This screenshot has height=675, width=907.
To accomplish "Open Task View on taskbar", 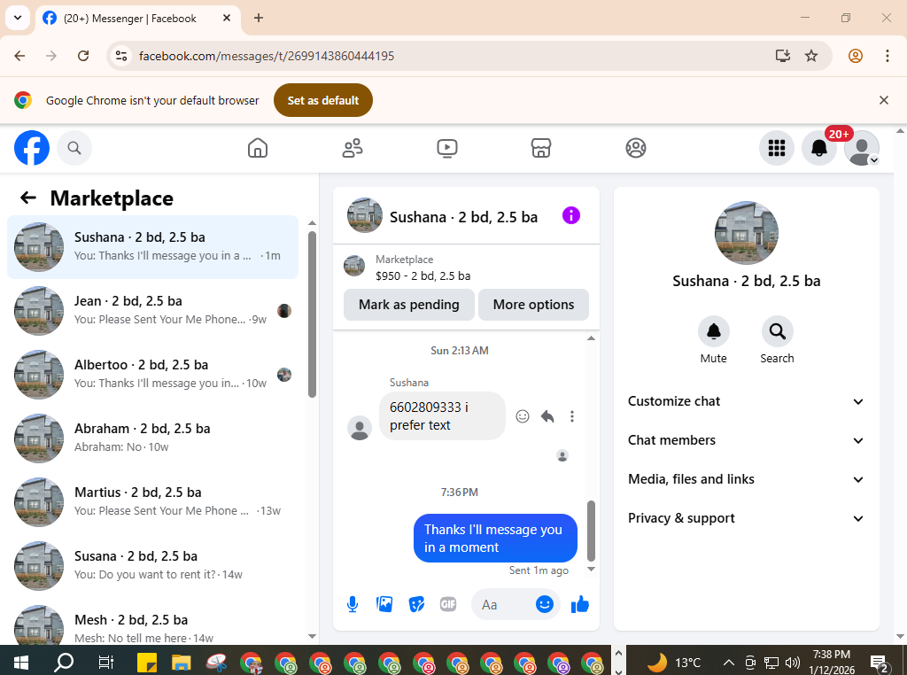I will pos(106,661).
